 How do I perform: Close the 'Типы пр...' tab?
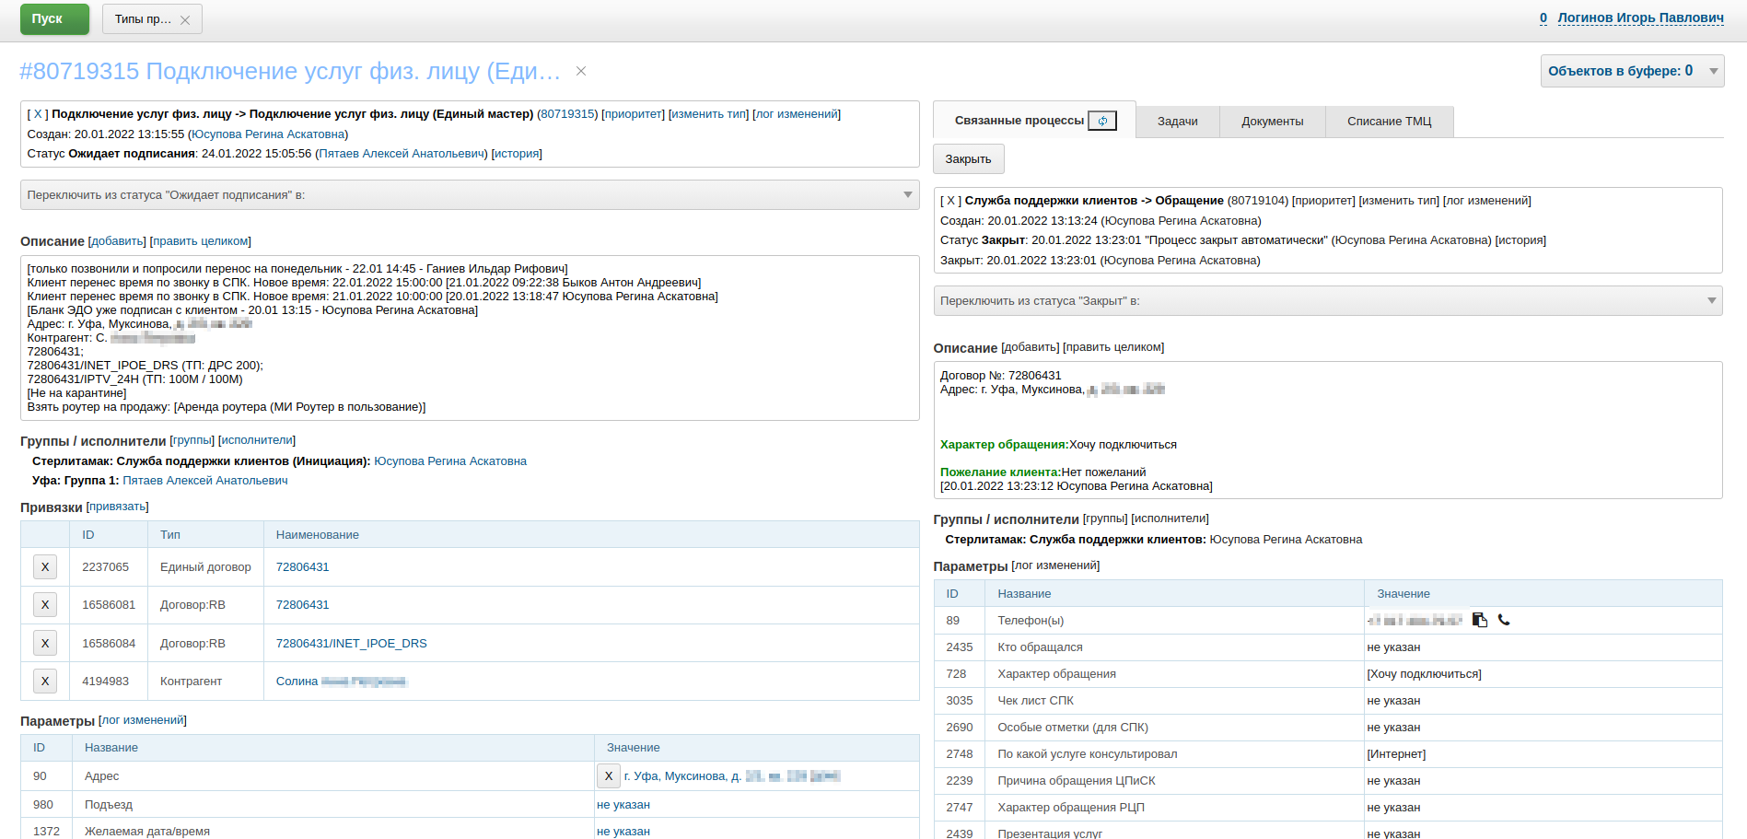tap(185, 20)
